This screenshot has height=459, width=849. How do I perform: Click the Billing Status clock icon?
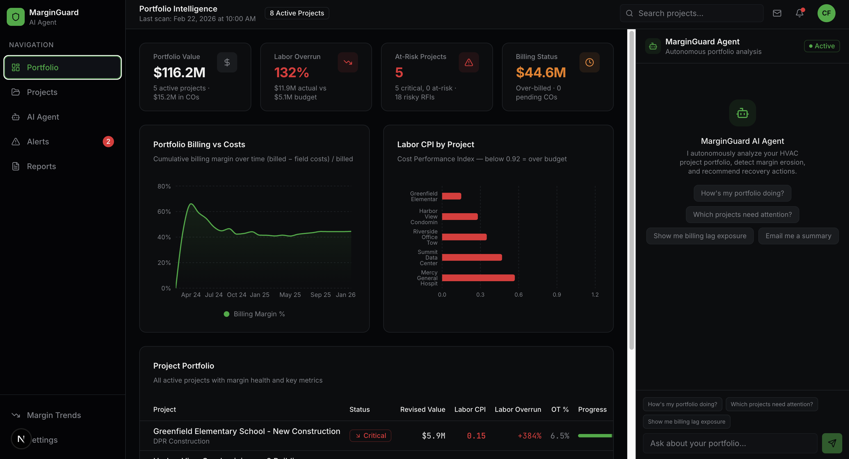[589, 62]
